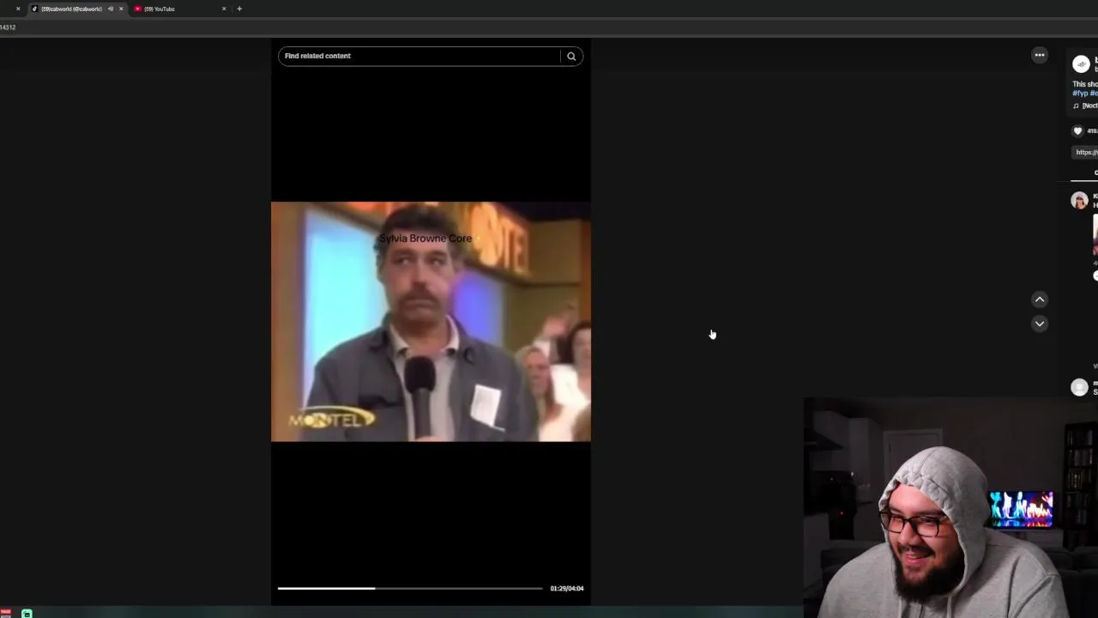Click the https video link box
This screenshot has height=618, width=1098.
[x=1086, y=152]
